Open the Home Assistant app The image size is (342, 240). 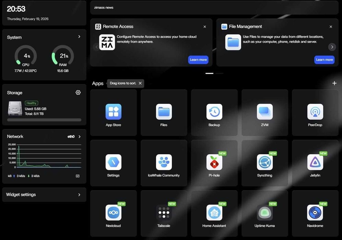click(x=214, y=213)
